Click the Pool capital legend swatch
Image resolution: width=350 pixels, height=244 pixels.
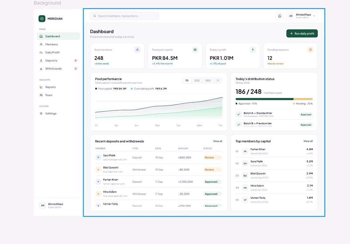tap(96, 89)
